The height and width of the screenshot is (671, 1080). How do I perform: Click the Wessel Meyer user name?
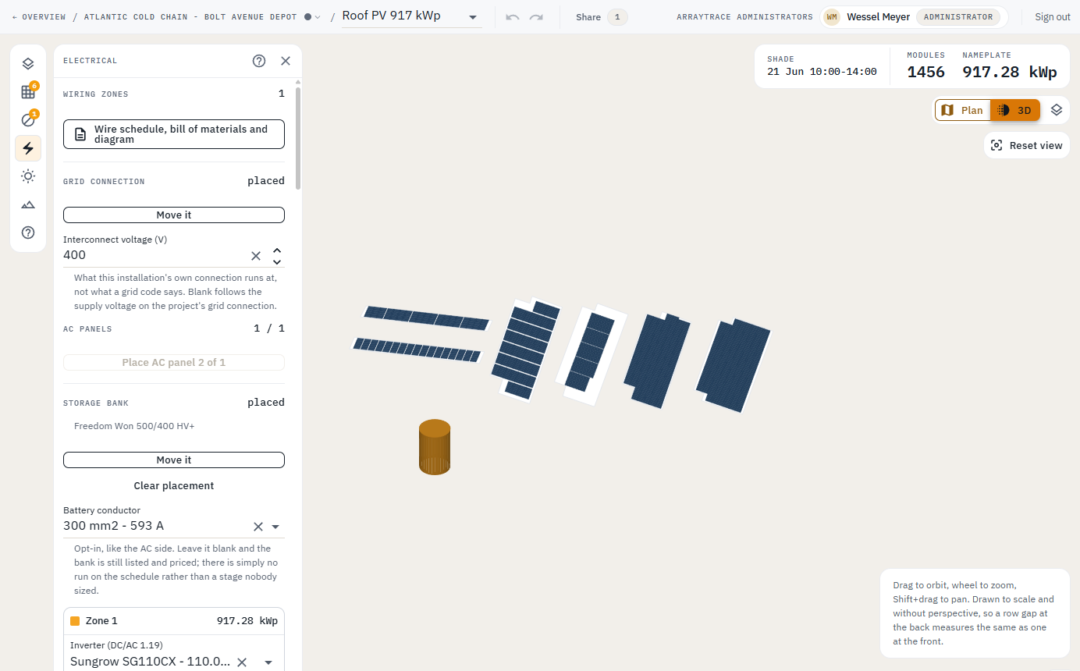(878, 17)
